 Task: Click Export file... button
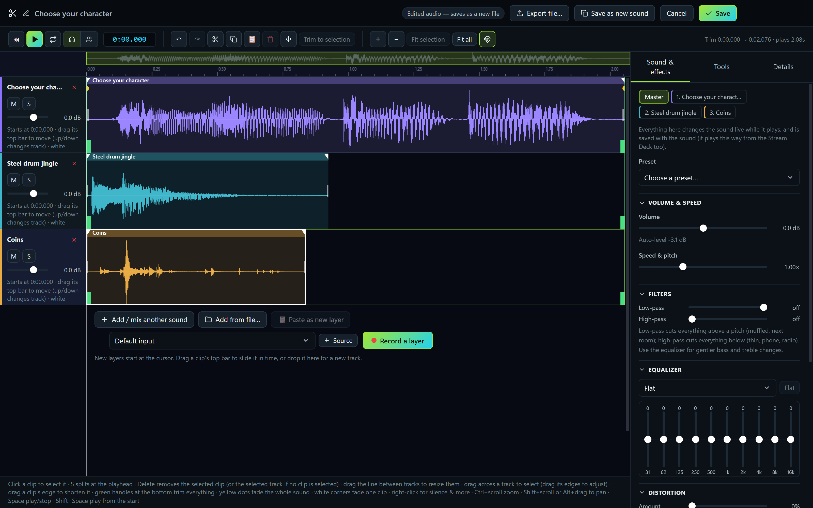pyautogui.click(x=539, y=13)
